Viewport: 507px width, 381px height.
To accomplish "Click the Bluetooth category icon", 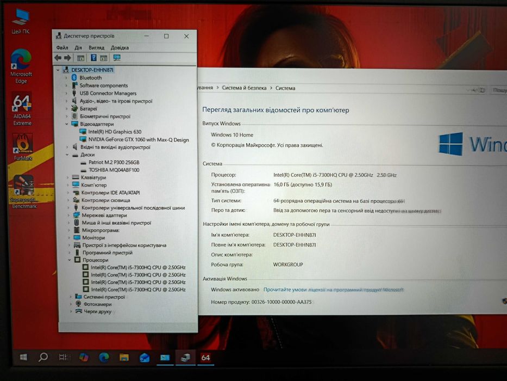I will [74, 77].
